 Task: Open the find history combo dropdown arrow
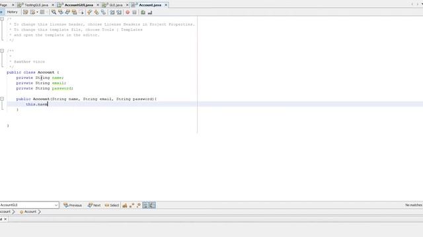pyautogui.click(x=56, y=205)
